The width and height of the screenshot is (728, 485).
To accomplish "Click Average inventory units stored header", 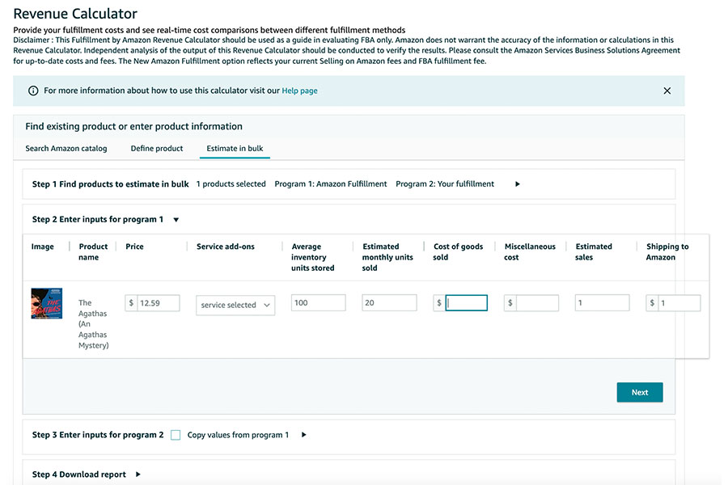I will pos(312,257).
